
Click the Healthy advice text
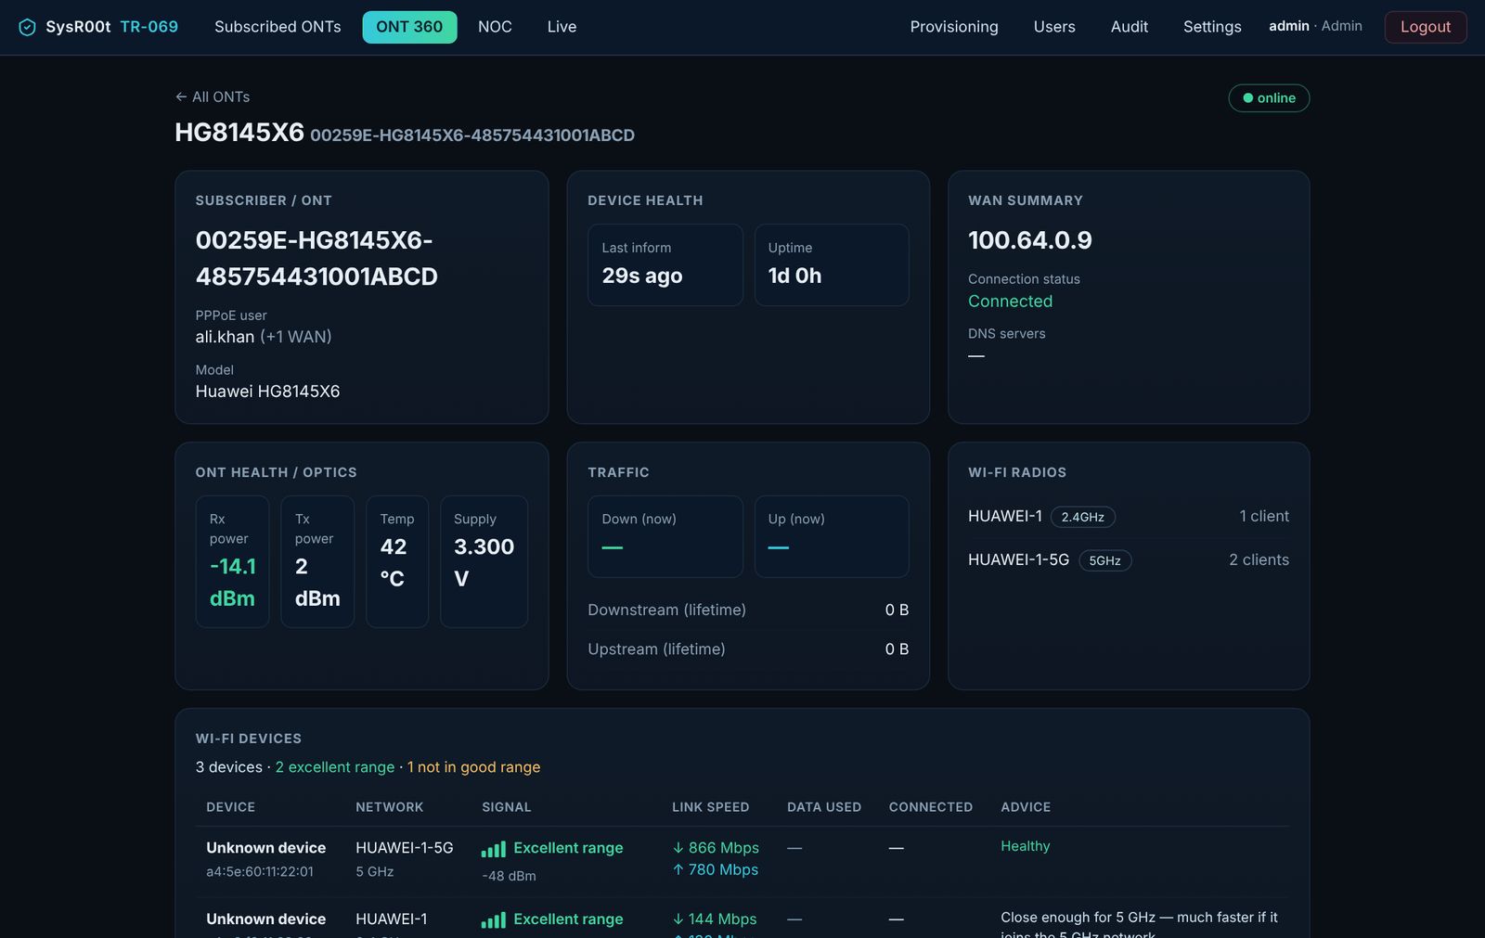point(1026,846)
